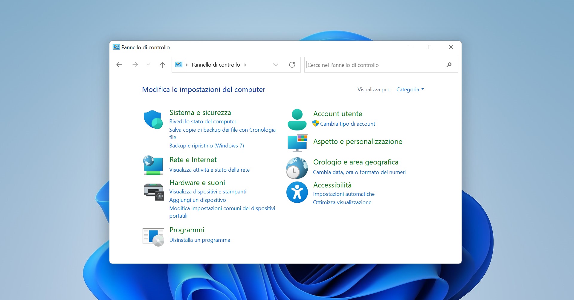Open Orologio e area geografica heading
Image resolution: width=574 pixels, height=300 pixels.
pyautogui.click(x=355, y=162)
